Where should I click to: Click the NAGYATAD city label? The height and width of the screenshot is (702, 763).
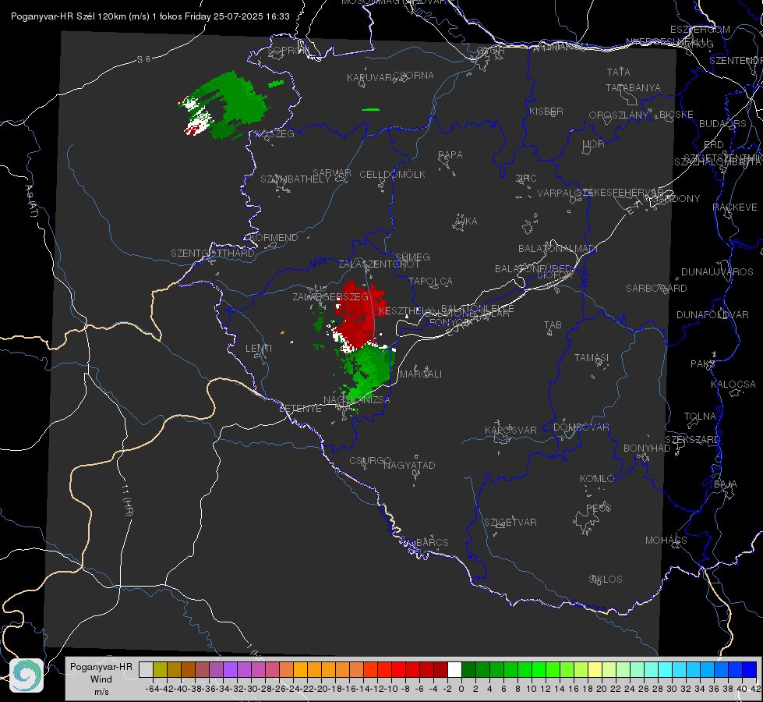point(409,465)
